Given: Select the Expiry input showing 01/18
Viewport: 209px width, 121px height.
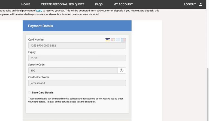Looking at the screenshot, I should pyautogui.click(x=77, y=58).
